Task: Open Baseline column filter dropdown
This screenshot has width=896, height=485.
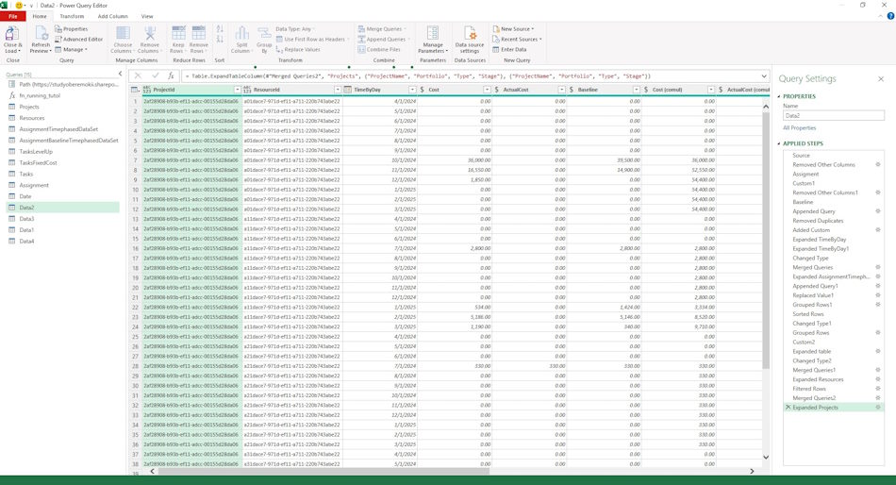Action: [636, 90]
